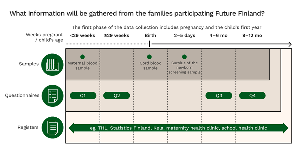Select the Q1 questionnaire pill
The height and width of the screenshot is (148, 303).
(83, 96)
